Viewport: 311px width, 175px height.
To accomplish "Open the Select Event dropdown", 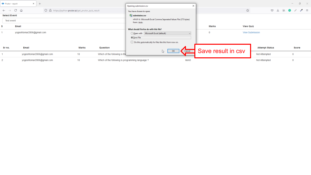I will (x=62, y=20).
